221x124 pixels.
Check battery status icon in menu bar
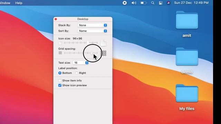[x=144, y=3]
